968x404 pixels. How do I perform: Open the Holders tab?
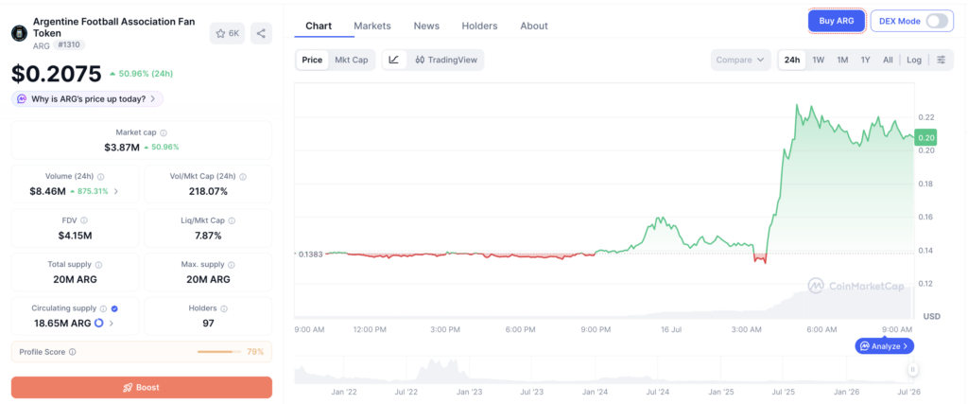pyautogui.click(x=479, y=26)
